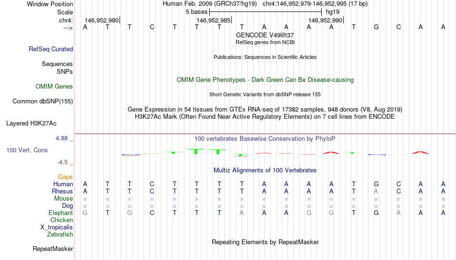This screenshot has height=260, width=456.
Task: Click Short Genetic Variants from dbSNP title
Action: 265,95
